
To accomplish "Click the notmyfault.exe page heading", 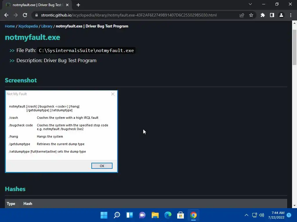I will click(x=32, y=37).
